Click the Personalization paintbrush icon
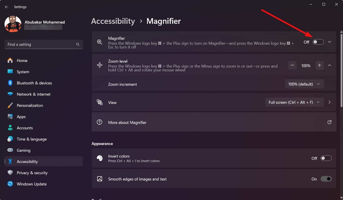343x200 pixels. point(10,105)
